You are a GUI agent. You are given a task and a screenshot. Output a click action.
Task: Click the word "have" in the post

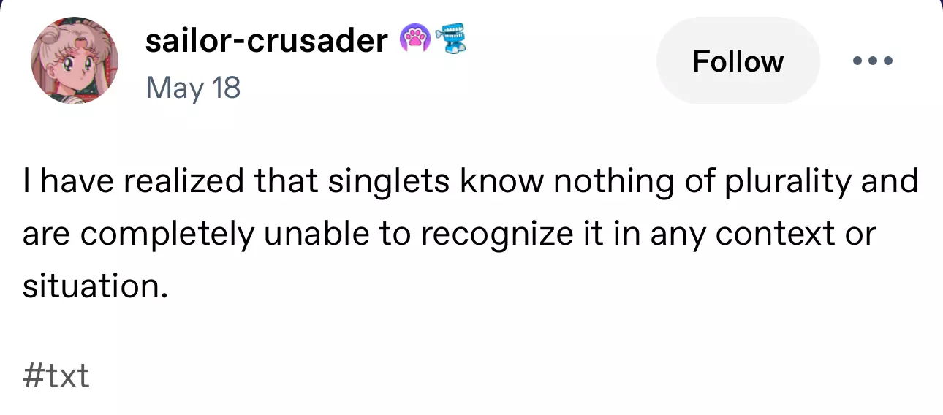(76, 180)
